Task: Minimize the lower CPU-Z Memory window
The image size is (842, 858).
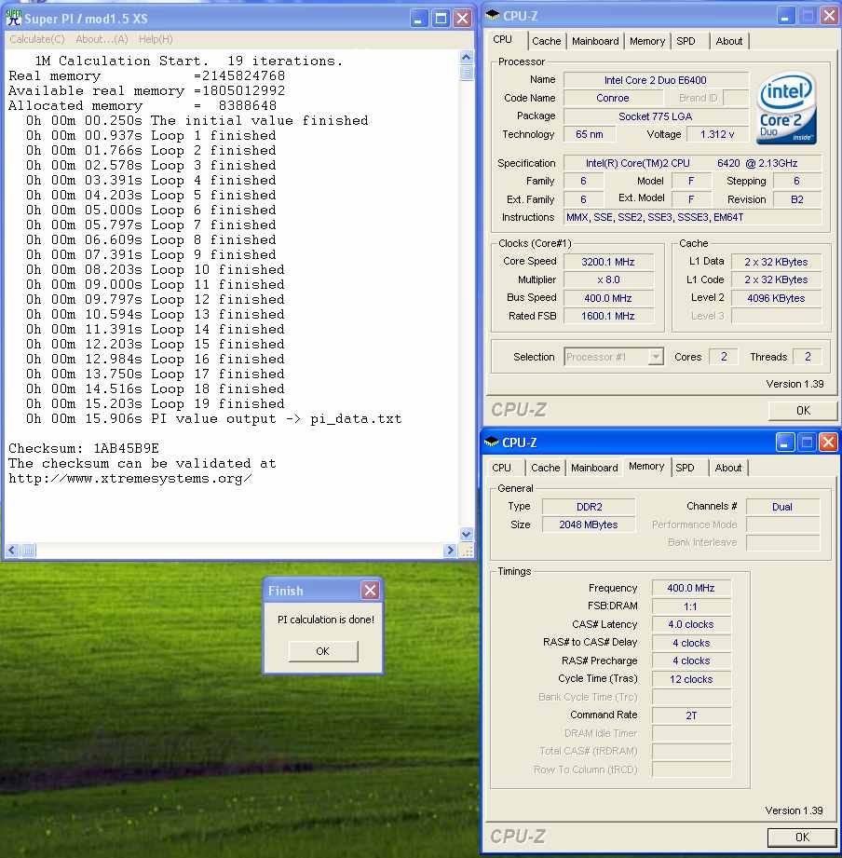Action: (784, 442)
